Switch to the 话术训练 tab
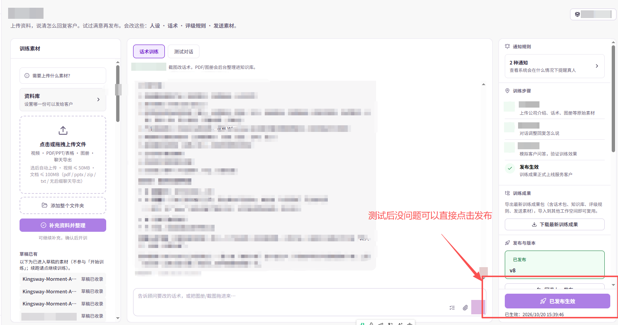Viewport: 618px width, 325px height. coord(149,52)
